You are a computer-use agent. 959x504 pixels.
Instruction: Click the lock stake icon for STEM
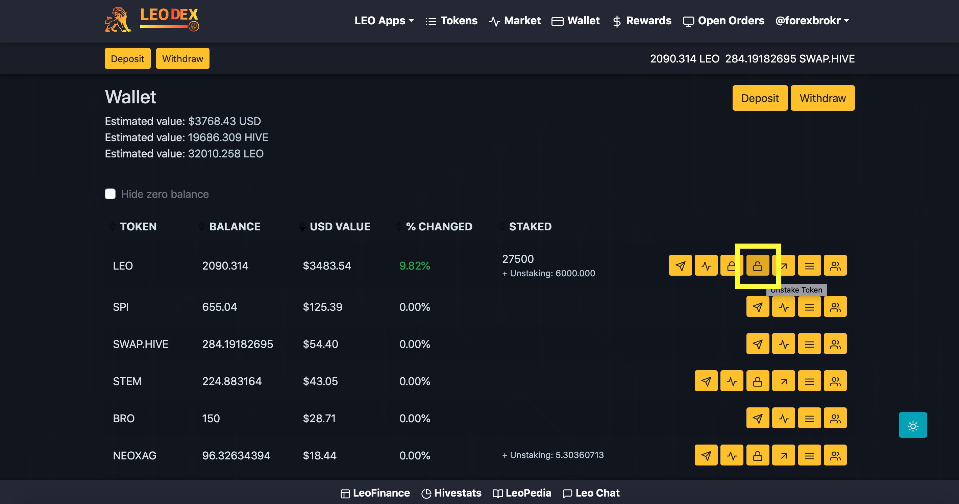tap(758, 381)
